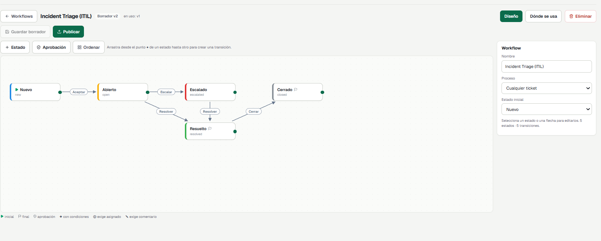Viewport: 601px width, 241px height.
Task: Click the 'Arrastra desde el punto' hint text
Action: 169,47
